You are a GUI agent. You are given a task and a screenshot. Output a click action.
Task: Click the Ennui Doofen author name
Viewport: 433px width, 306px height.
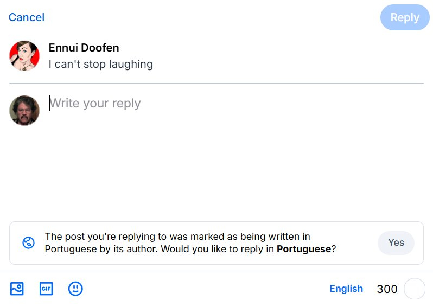[x=84, y=48]
